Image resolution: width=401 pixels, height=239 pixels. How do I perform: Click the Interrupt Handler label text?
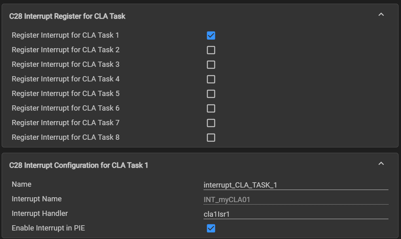(40, 213)
